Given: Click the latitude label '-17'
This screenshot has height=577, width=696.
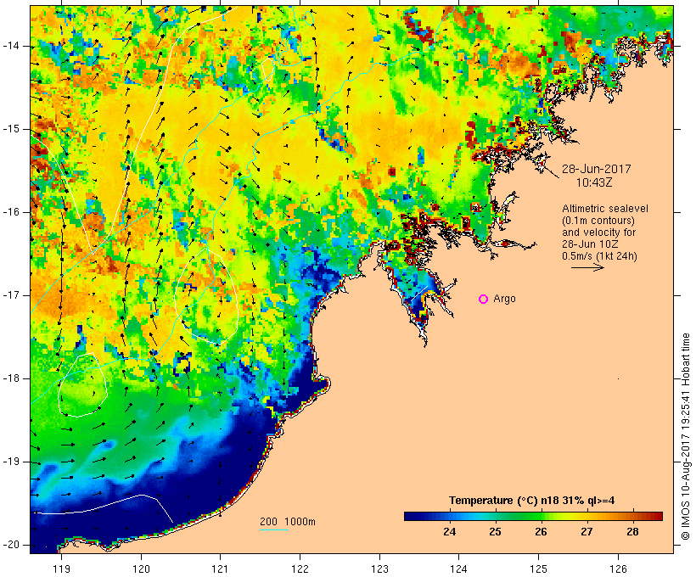Looking at the screenshot, I should (x=11, y=295).
